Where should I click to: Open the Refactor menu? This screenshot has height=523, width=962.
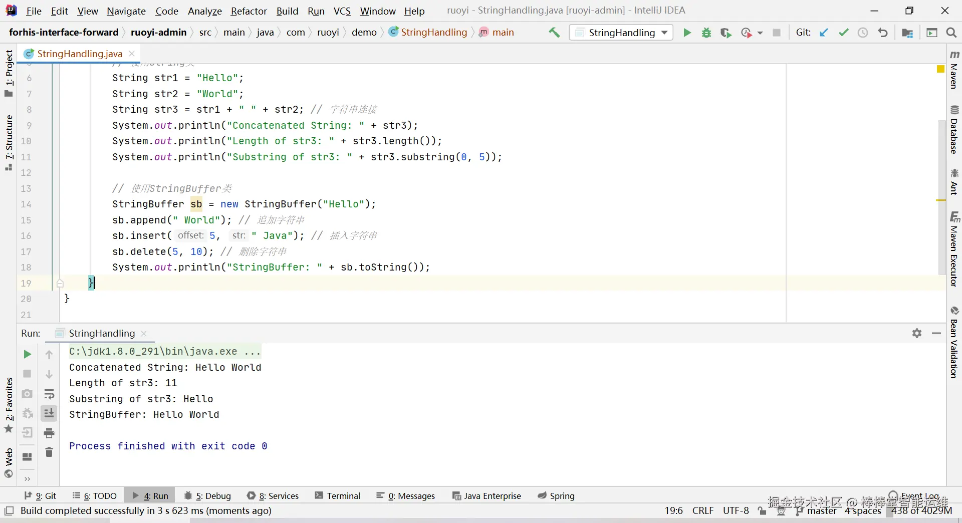tap(249, 11)
